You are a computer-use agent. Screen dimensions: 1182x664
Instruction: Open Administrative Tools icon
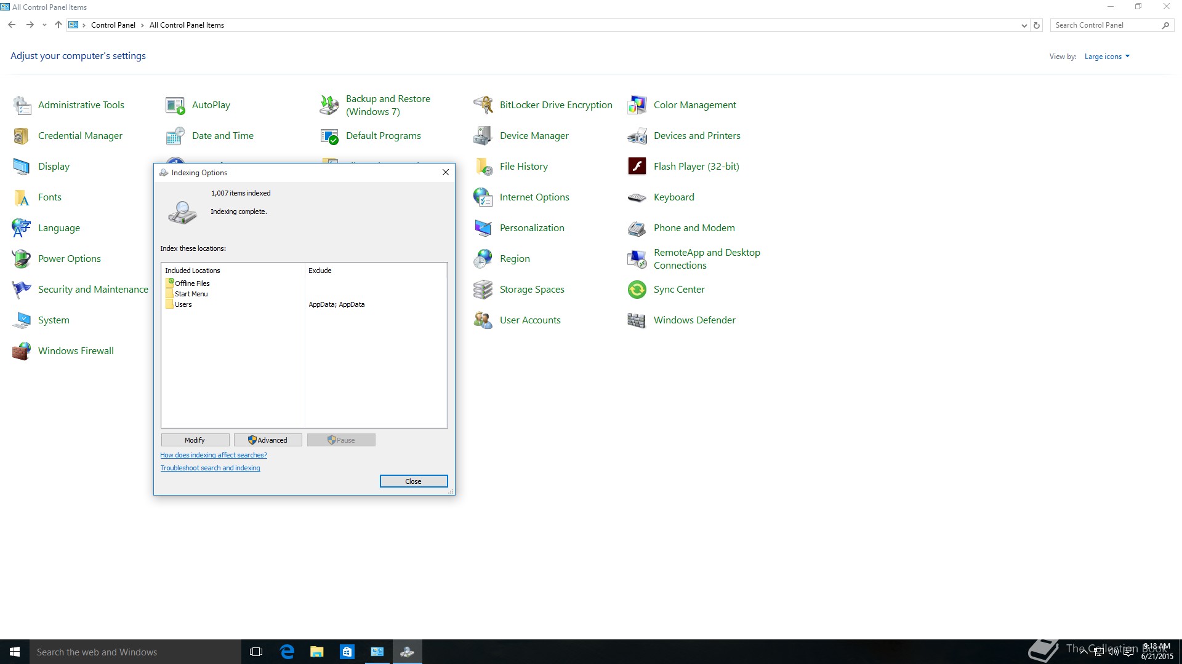tap(22, 105)
